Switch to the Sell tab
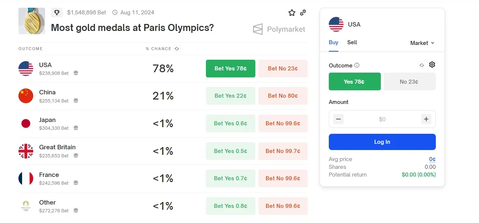Screen dimensions: 479x223 tap(352, 42)
